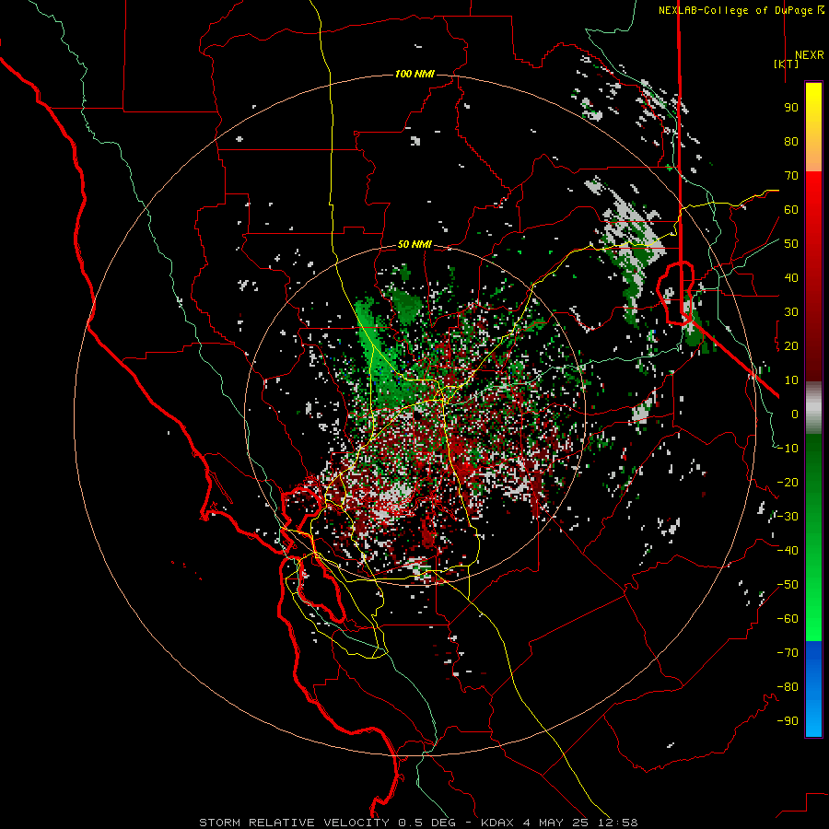The image size is (829, 829).
Task: Click the positive 90 scale label
Action: coord(791,108)
